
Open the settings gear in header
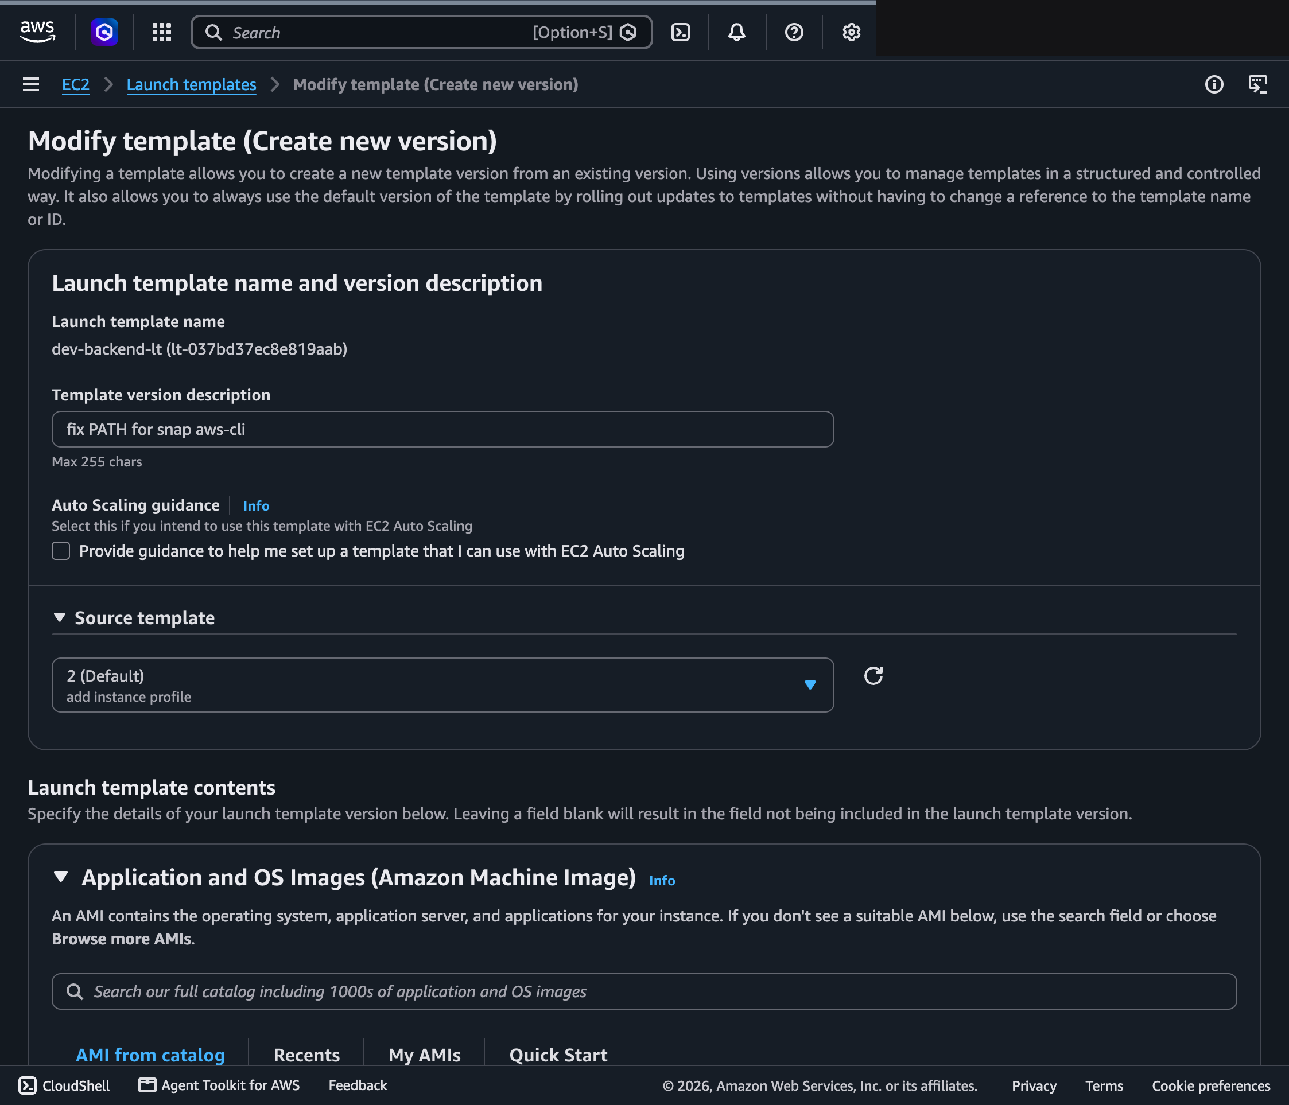[x=851, y=32]
